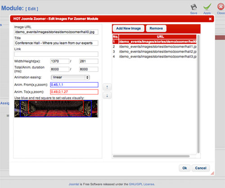
Task: Click the red Close toolbar icon
Action: click(x=221, y=7)
